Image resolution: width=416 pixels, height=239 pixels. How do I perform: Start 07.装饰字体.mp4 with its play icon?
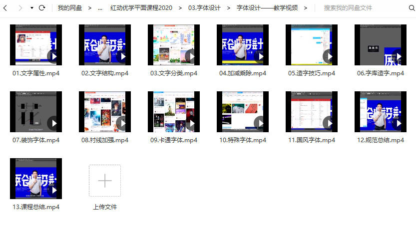point(54,123)
